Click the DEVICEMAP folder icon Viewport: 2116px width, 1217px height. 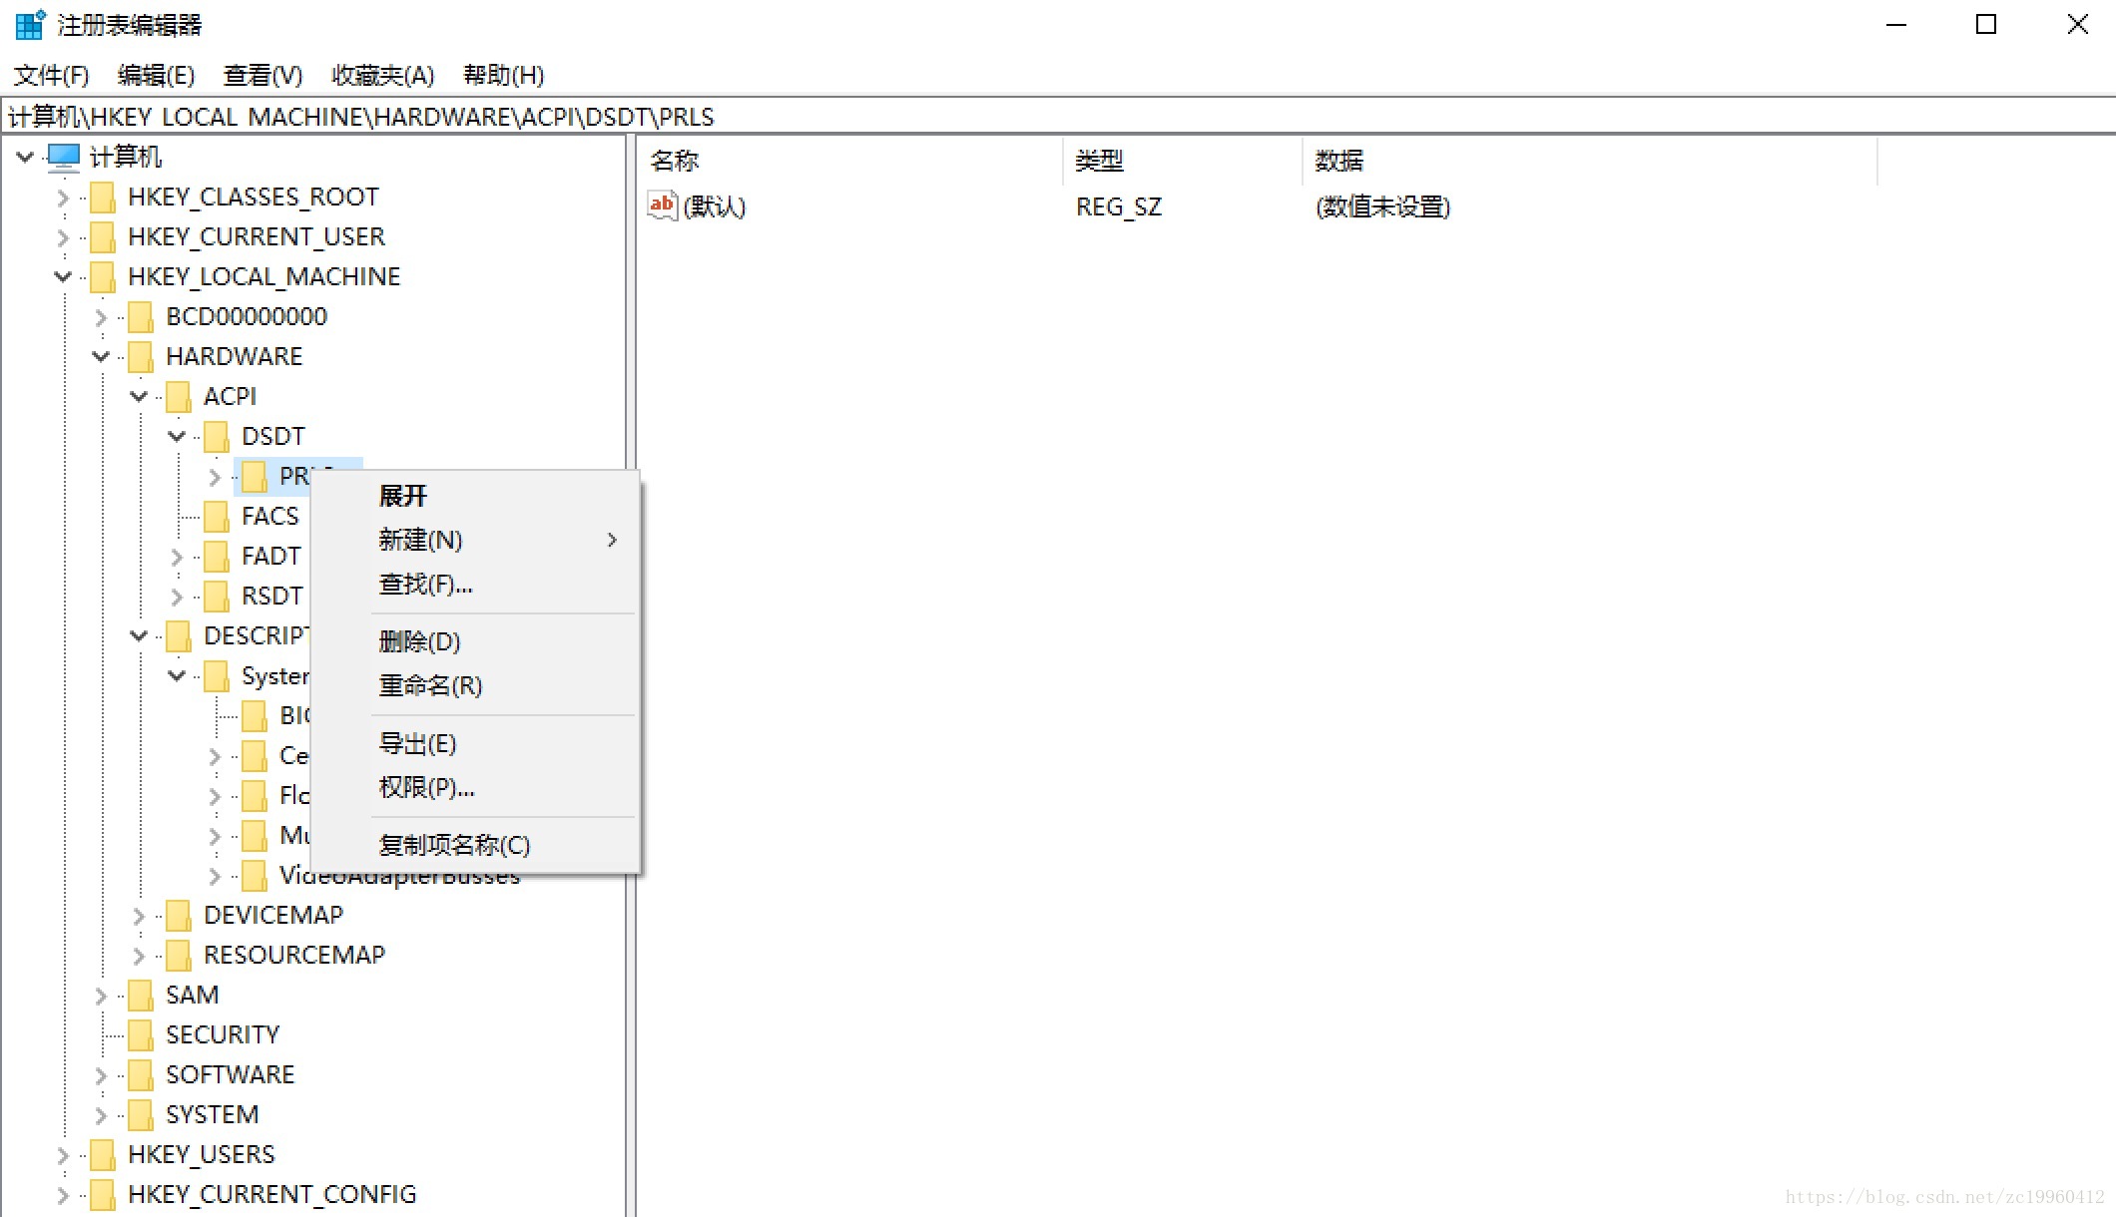pyautogui.click(x=179, y=916)
